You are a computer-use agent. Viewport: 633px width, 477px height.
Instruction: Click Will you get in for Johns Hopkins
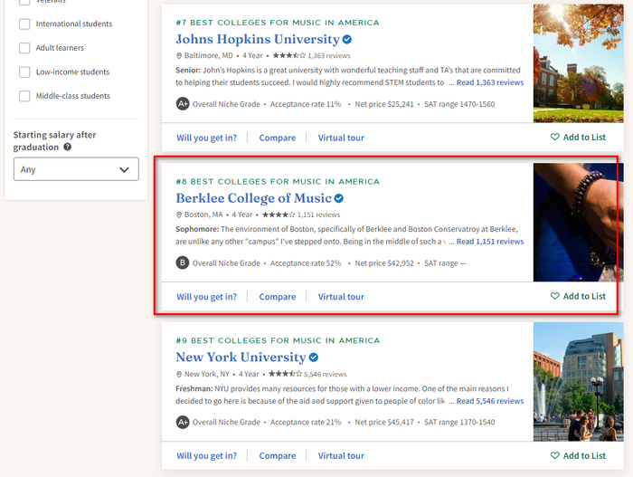pos(207,138)
